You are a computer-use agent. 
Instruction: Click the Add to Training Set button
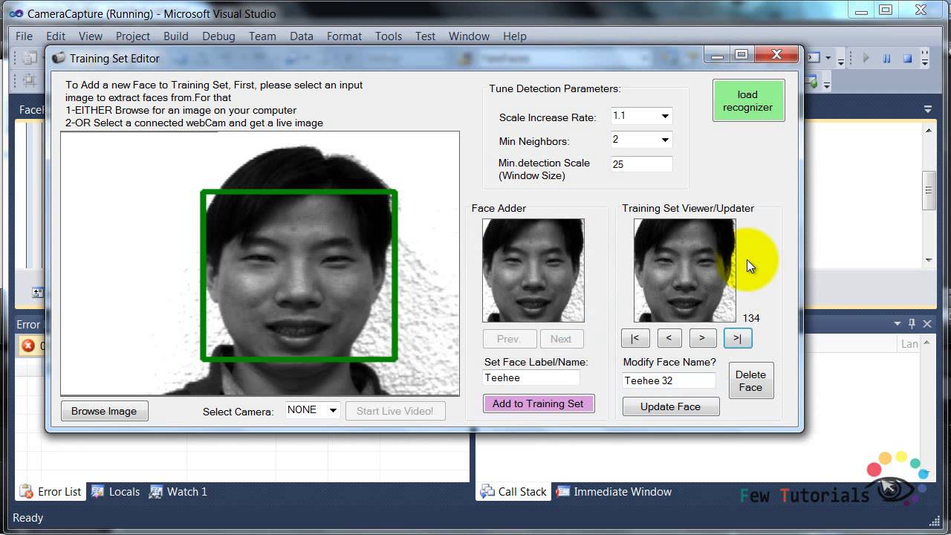pyautogui.click(x=538, y=403)
